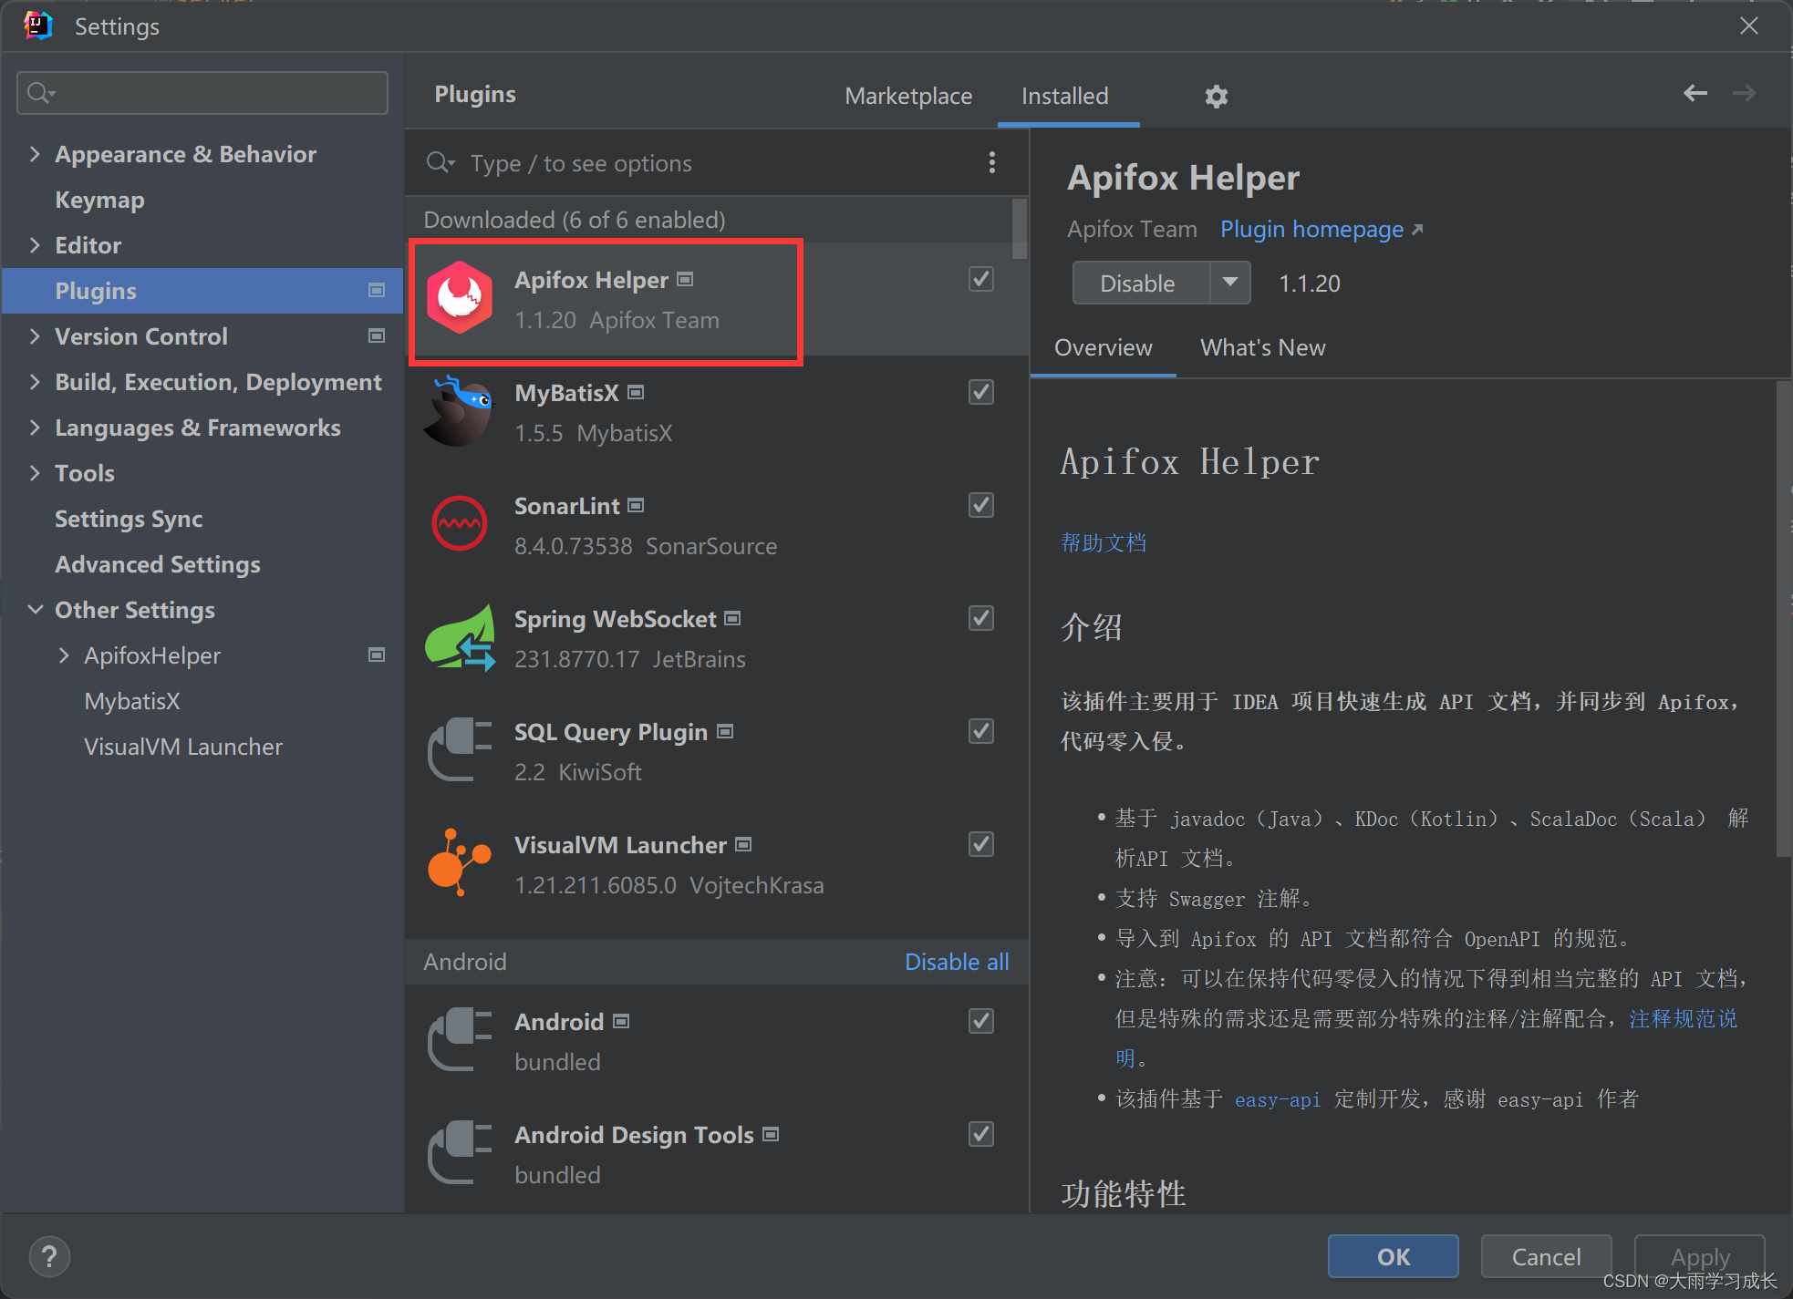The image size is (1793, 1299).
Task: Click the Disable all link for Android
Action: coord(956,961)
